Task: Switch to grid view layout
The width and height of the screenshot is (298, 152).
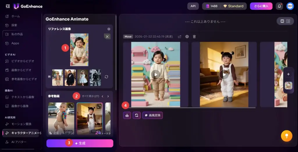Action: tap(288, 21)
